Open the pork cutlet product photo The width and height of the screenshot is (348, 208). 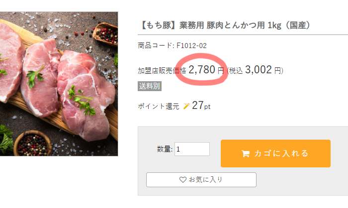click(59, 84)
